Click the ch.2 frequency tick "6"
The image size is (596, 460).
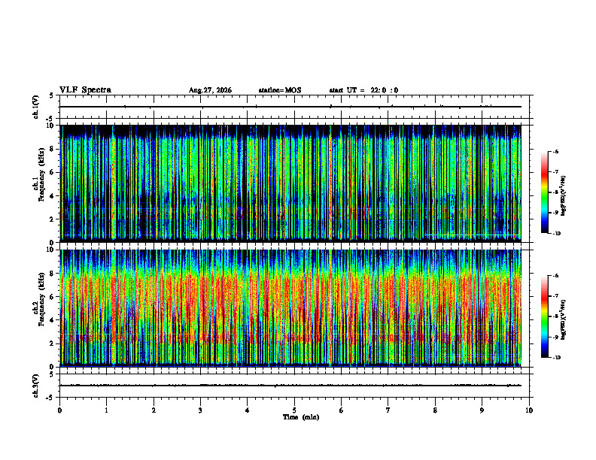coord(53,297)
